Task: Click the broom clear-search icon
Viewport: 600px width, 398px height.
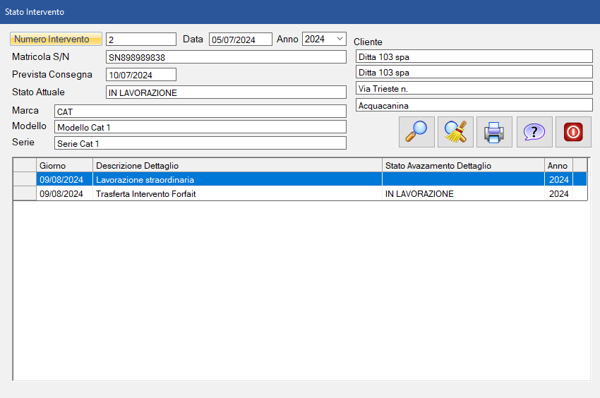Action: pos(455,132)
